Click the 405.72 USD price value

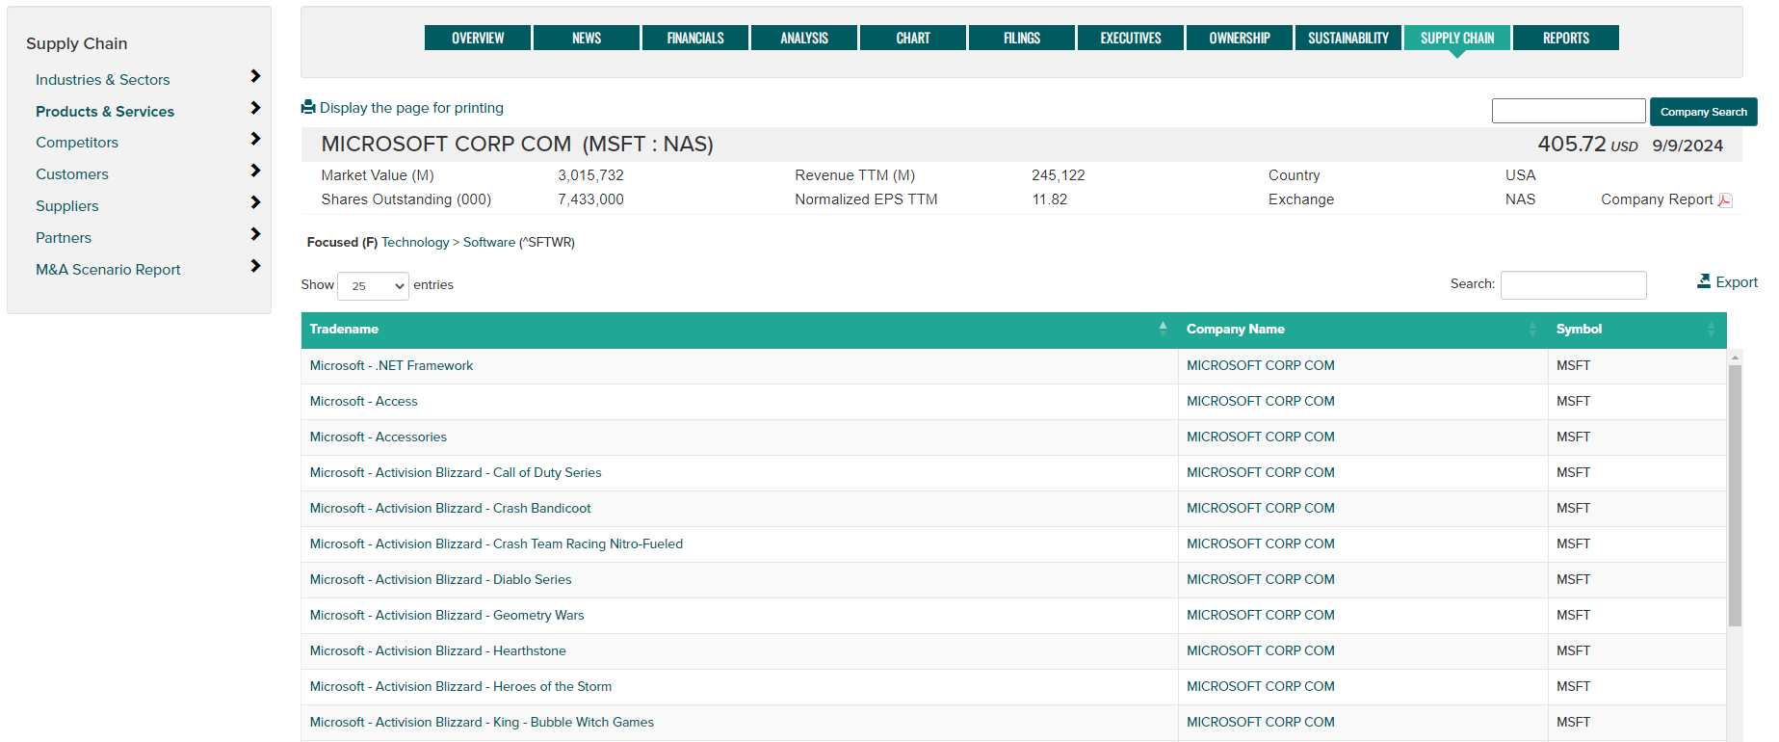[1587, 145]
